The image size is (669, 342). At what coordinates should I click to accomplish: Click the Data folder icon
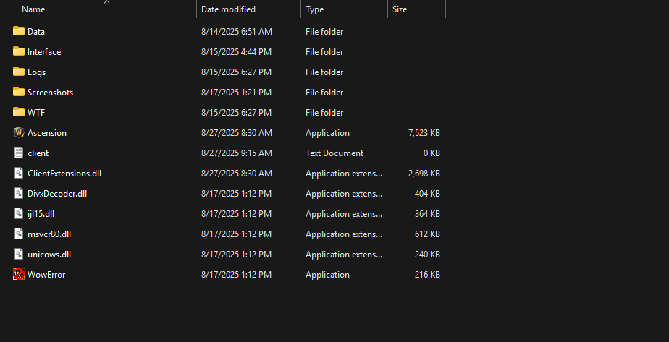[19, 32]
